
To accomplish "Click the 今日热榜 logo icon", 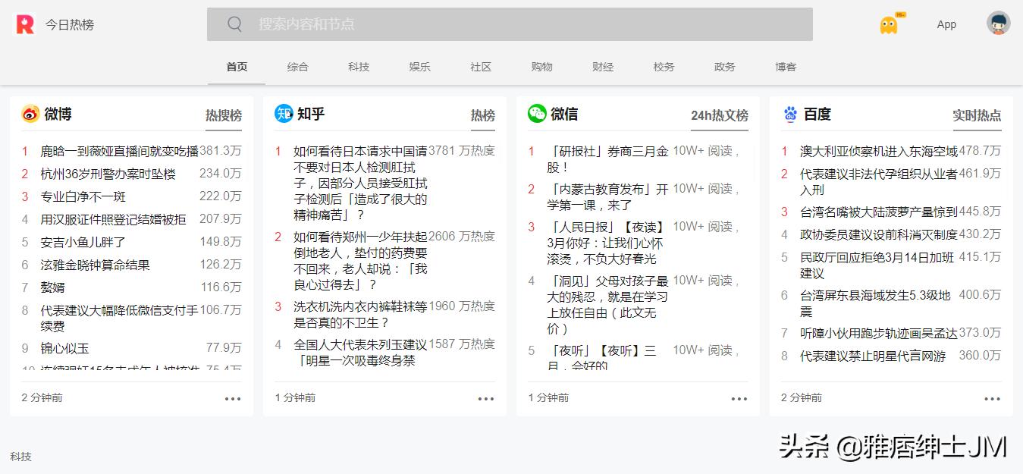I will (25, 24).
